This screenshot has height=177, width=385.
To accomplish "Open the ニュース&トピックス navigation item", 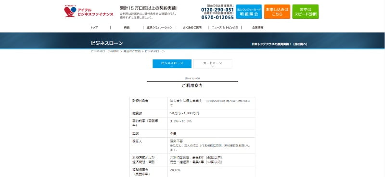I will tap(225, 27).
